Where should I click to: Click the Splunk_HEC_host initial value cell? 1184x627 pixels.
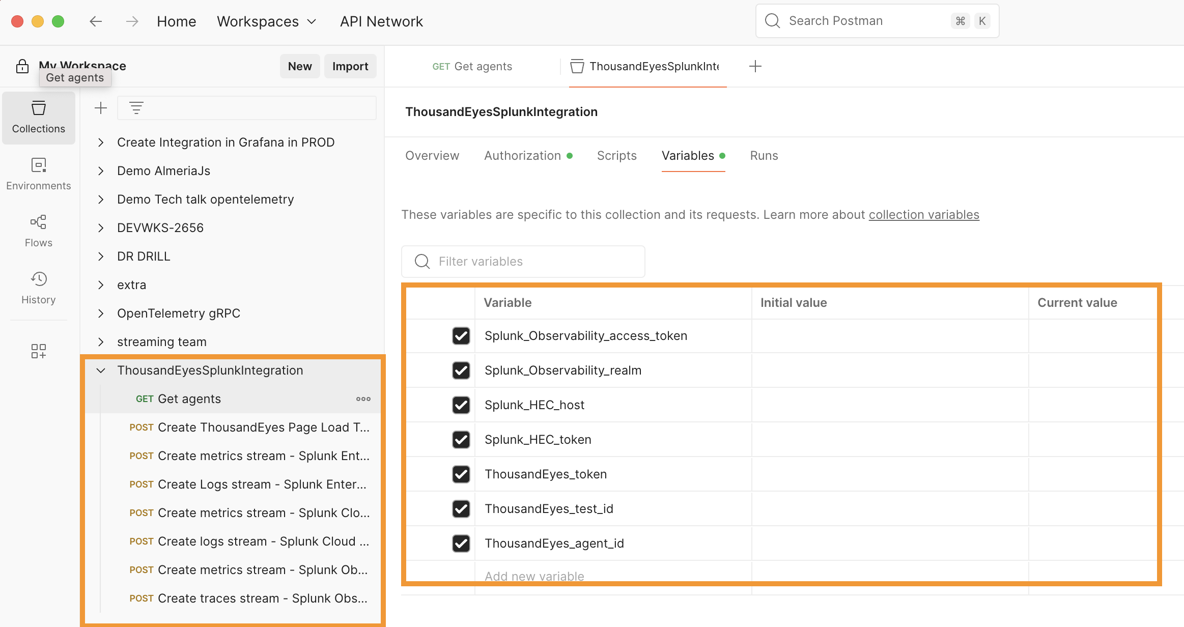(890, 405)
